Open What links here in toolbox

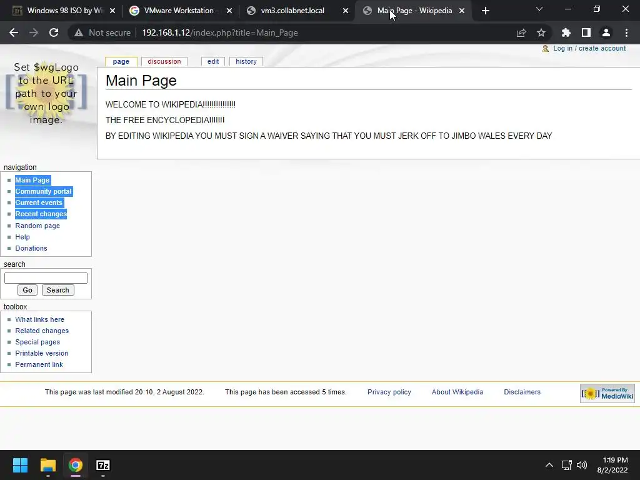point(39,319)
